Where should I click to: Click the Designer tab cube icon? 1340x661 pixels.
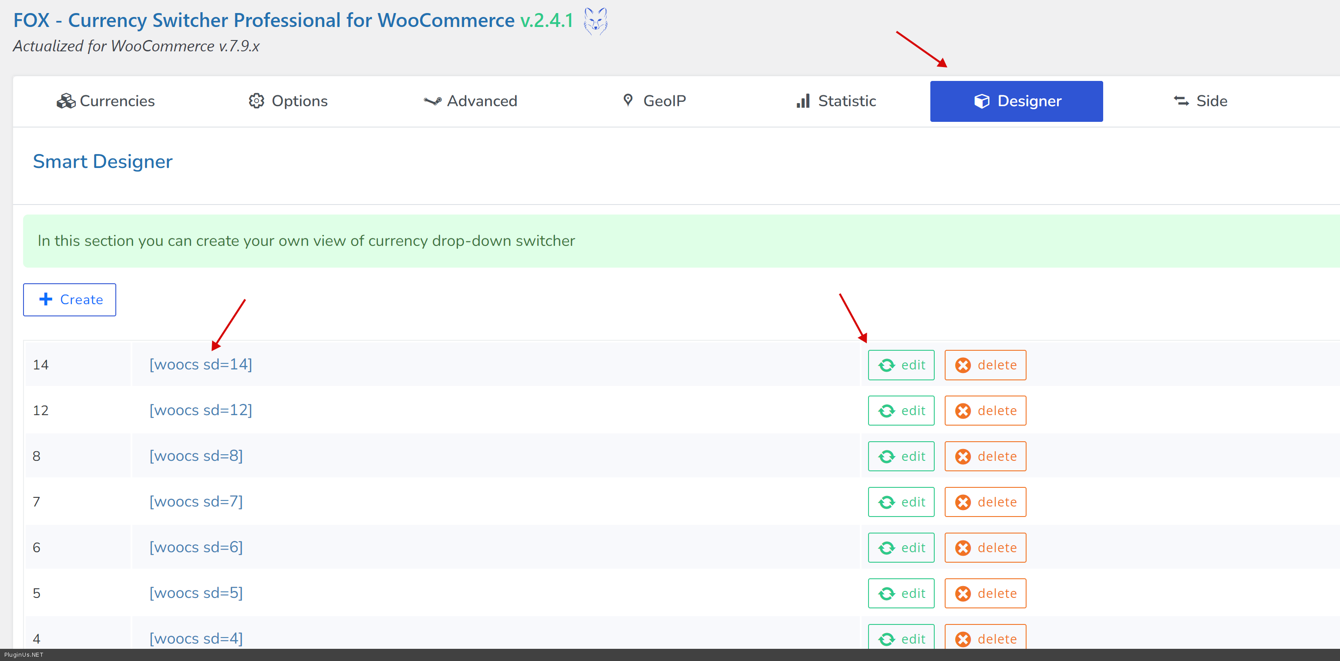coord(982,101)
